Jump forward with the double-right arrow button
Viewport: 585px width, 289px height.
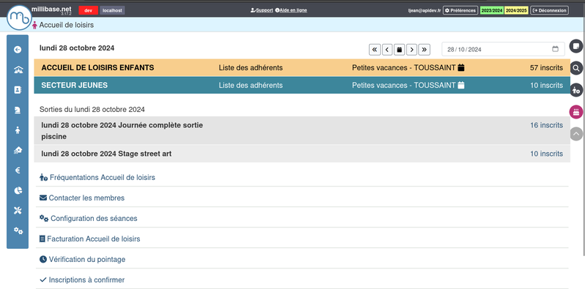tap(424, 49)
